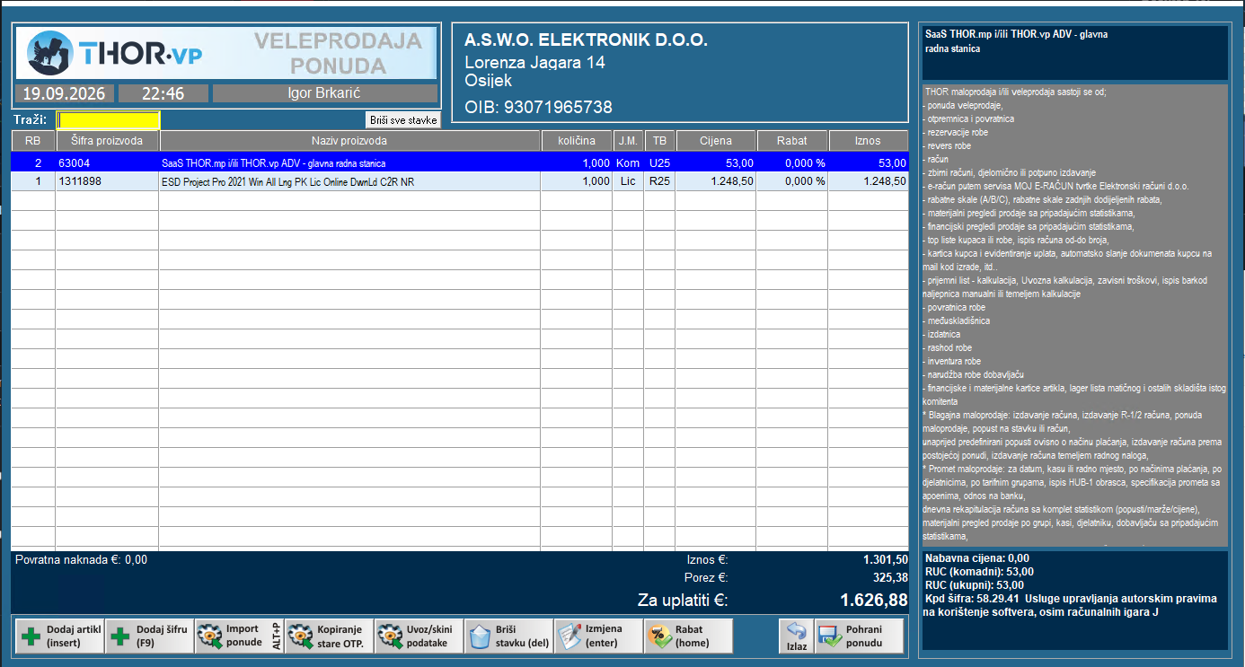Click the Nabavna cijena: 0,00 line
This screenshot has width=1245, height=667.
pos(977,557)
